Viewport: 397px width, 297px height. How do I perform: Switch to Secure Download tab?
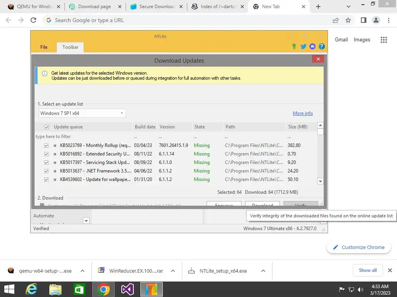157,7
